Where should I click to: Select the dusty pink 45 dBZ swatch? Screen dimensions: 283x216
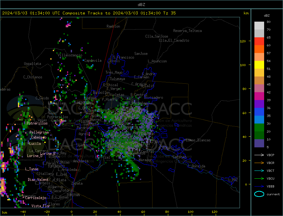[259, 88]
